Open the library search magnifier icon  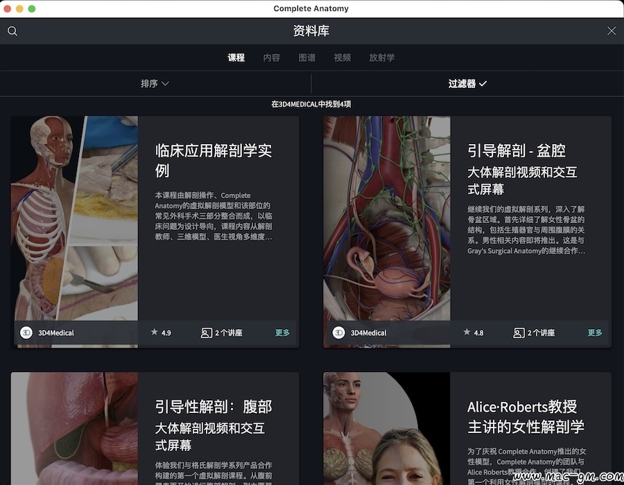pos(12,31)
